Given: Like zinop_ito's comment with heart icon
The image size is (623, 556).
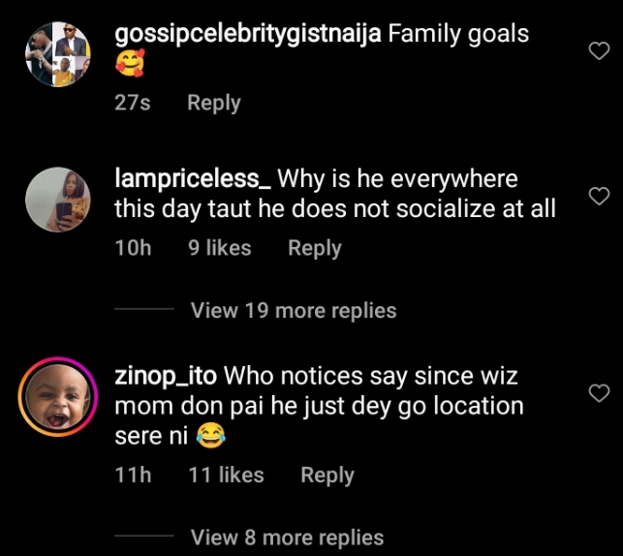Looking at the screenshot, I should 599,392.
